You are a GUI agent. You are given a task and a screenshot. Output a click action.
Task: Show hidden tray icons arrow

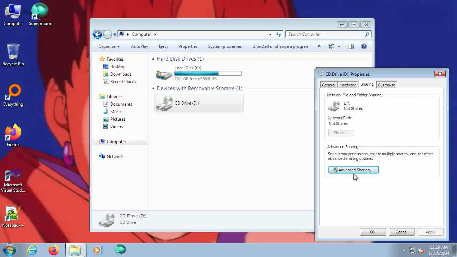coord(404,250)
